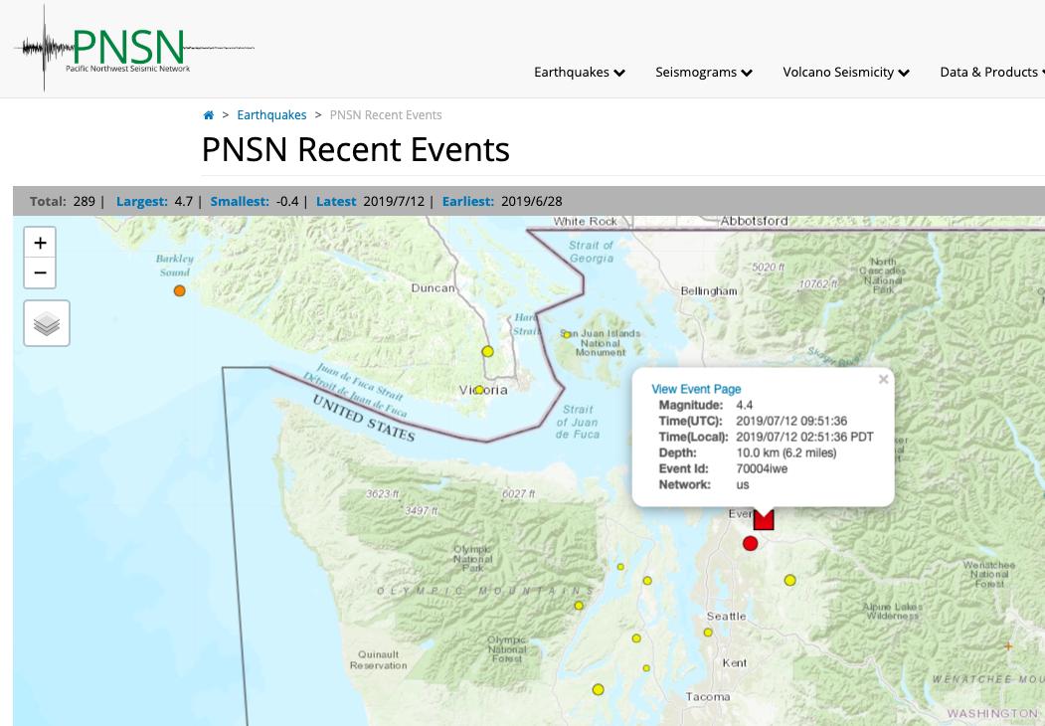Click the red earthquake marker near Everett

click(751, 543)
